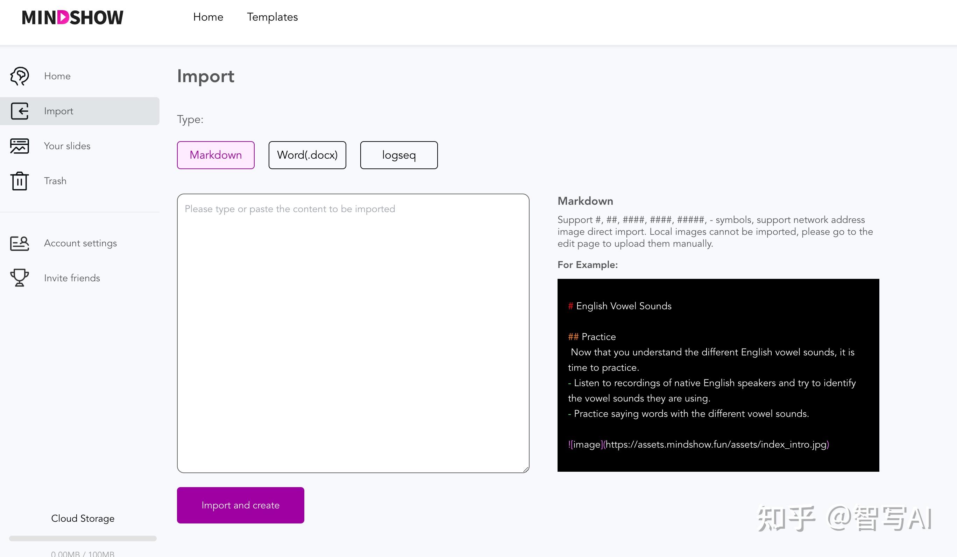Click the text area resize handle

(x=526, y=469)
